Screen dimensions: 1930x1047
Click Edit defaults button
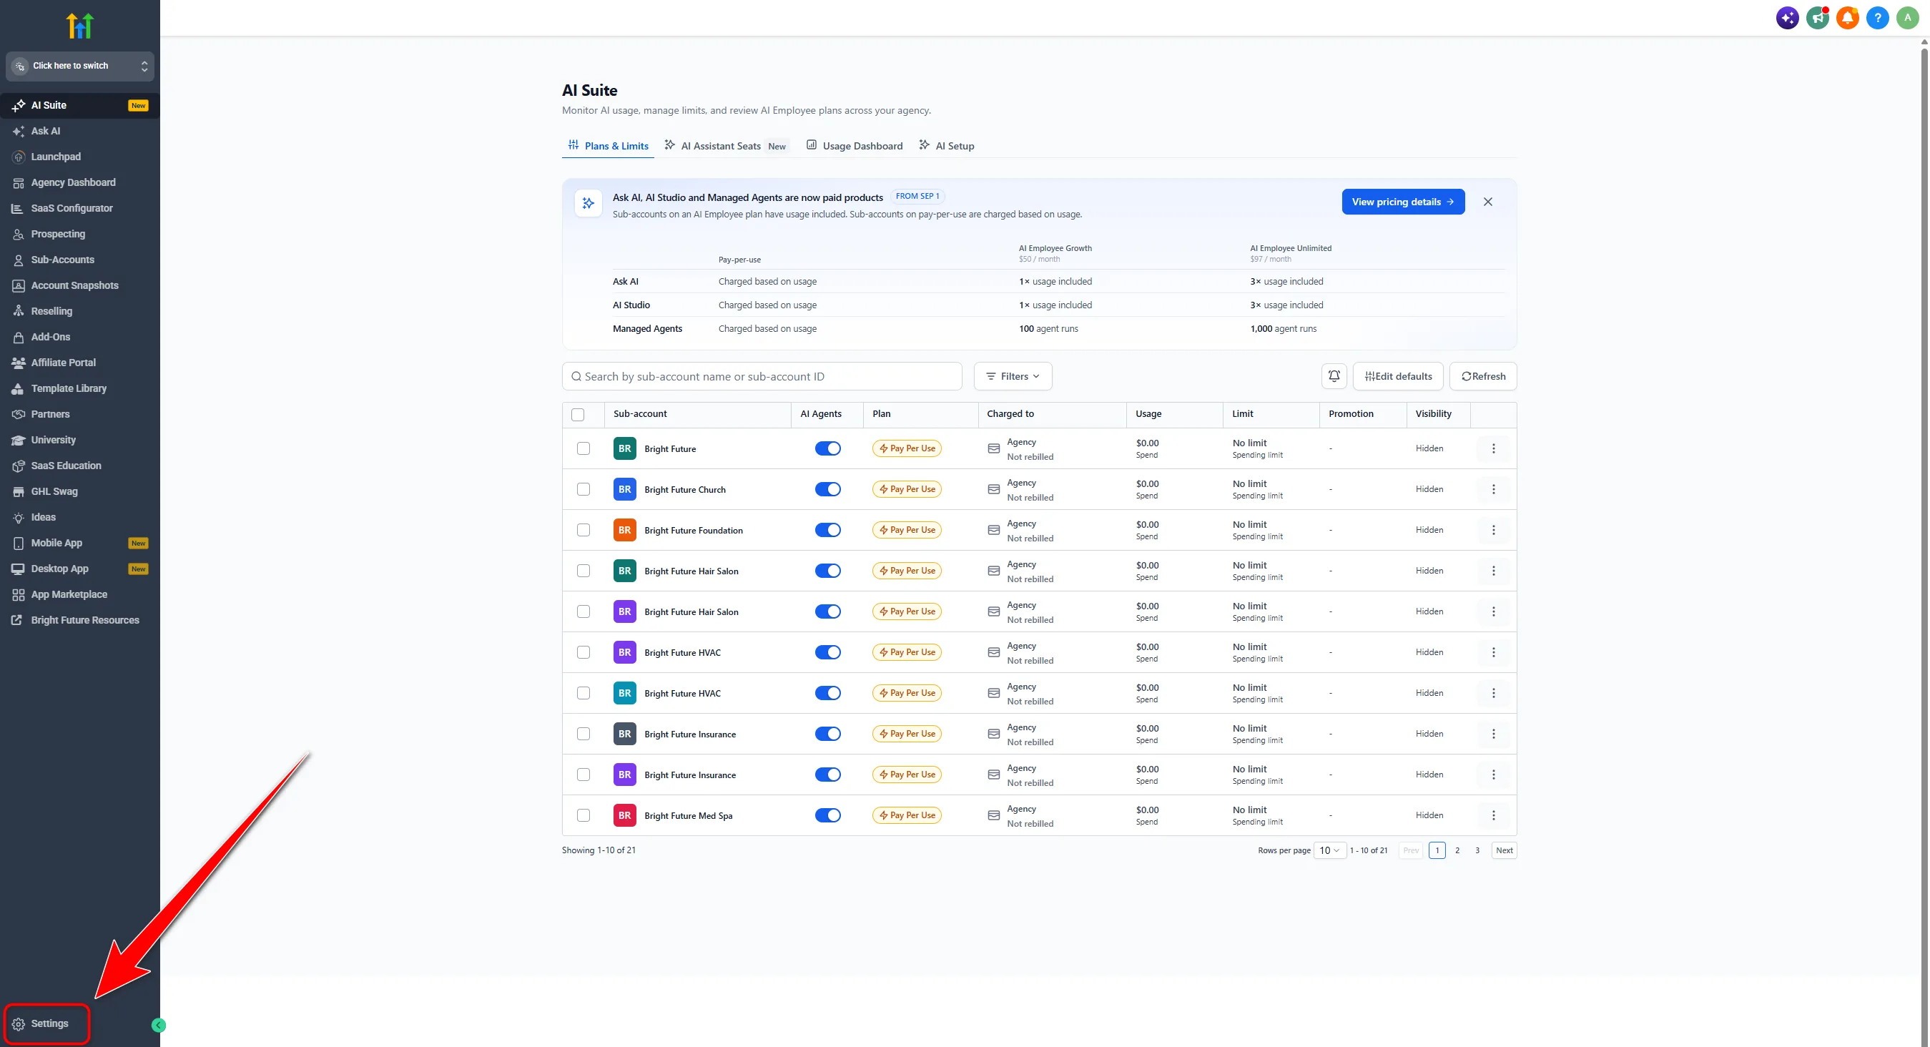(1397, 376)
